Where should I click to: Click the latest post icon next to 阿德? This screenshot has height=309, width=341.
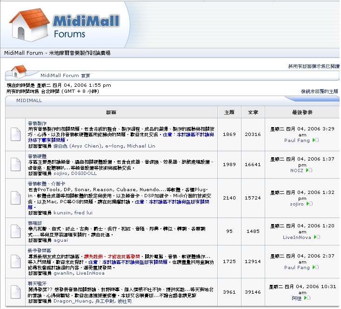coord(308,298)
